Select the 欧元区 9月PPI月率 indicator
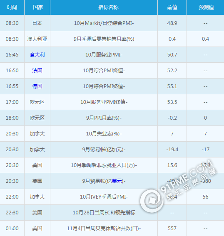 point(104,118)
